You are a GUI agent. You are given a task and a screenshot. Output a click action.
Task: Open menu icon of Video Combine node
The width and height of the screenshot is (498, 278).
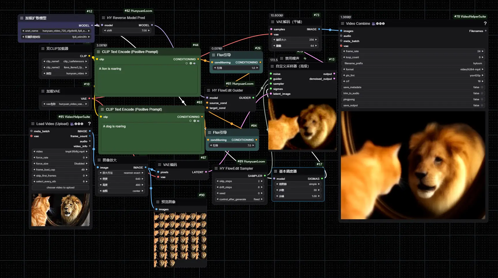(342, 24)
